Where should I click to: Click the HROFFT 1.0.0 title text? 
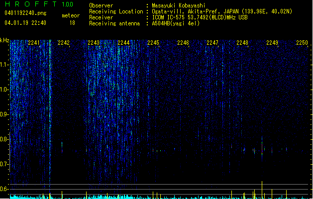39,4
